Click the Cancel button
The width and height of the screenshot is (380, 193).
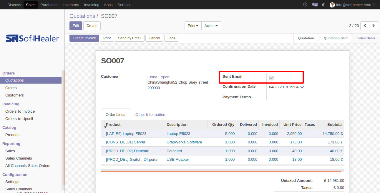pos(154,38)
